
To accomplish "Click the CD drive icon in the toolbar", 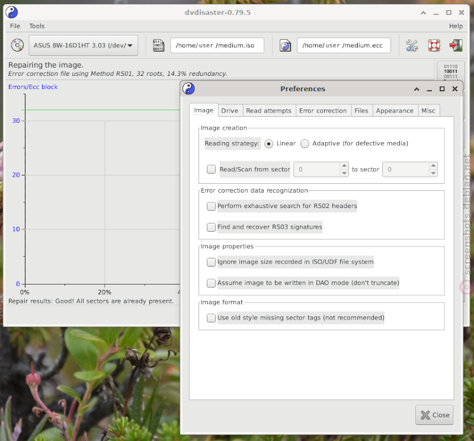I will coord(17,46).
